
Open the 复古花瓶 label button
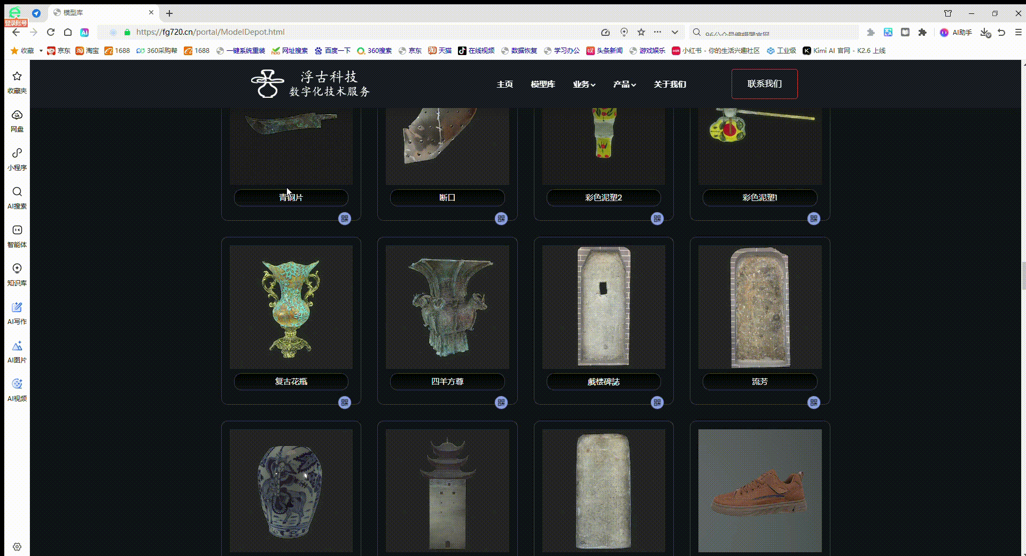[x=291, y=382]
